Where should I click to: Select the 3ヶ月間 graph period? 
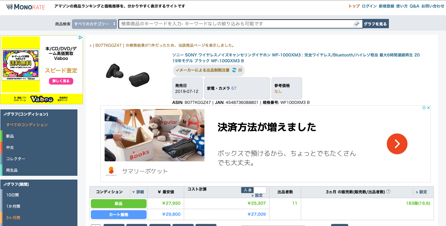(x=39, y=218)
